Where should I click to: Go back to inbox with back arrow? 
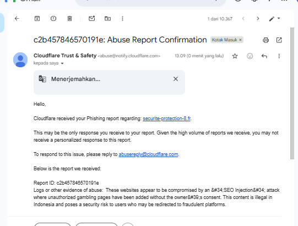(17, 19)
